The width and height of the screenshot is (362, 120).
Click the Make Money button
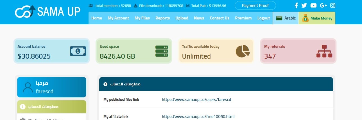(317, 18)
